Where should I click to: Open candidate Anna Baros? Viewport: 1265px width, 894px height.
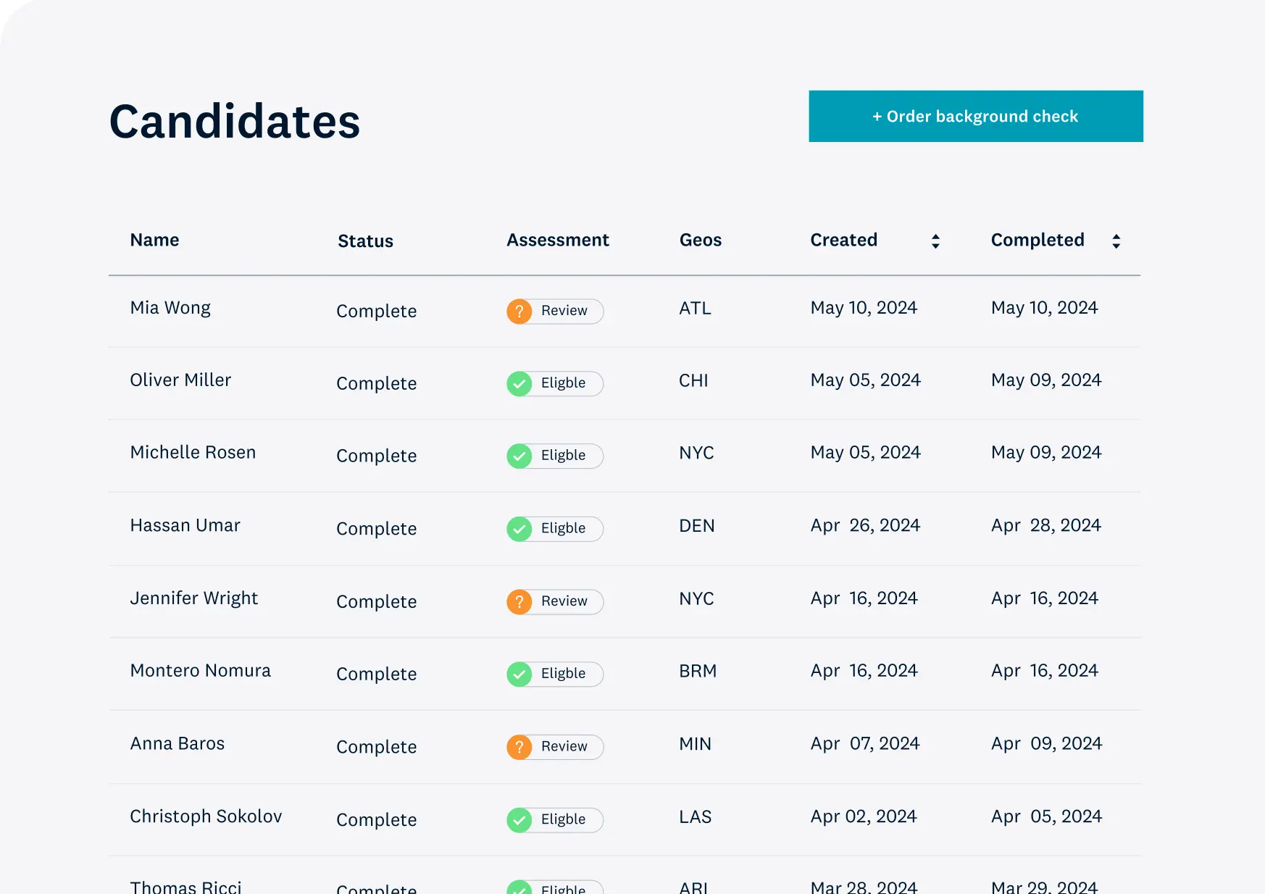point(177,744)
